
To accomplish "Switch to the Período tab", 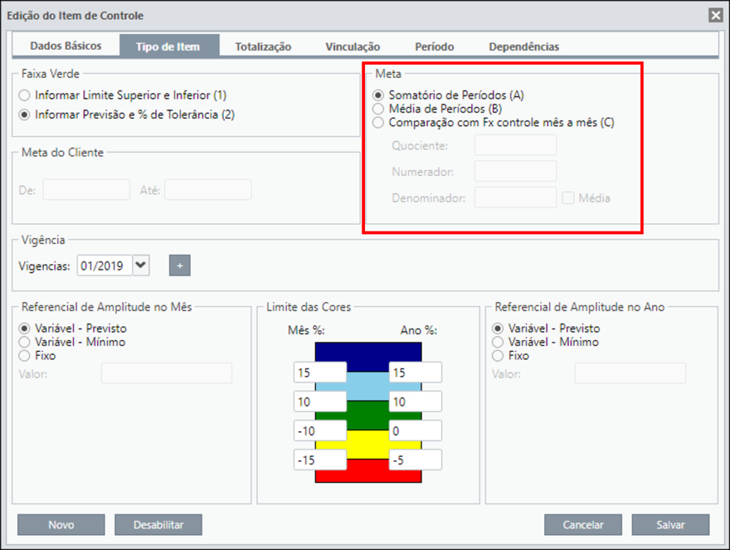I will point(434,46).
